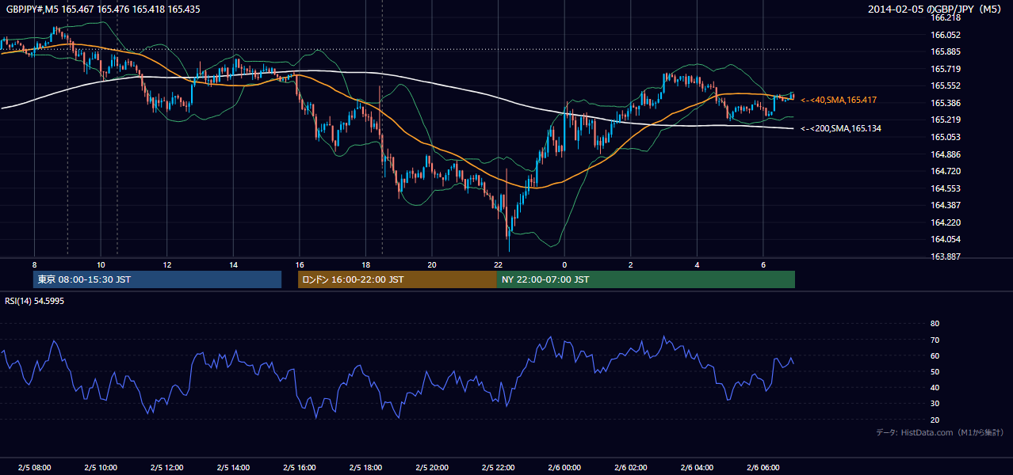1013x475 pixels.
Task: Click hour label 14 under the price chart
Action: [233, 264]
